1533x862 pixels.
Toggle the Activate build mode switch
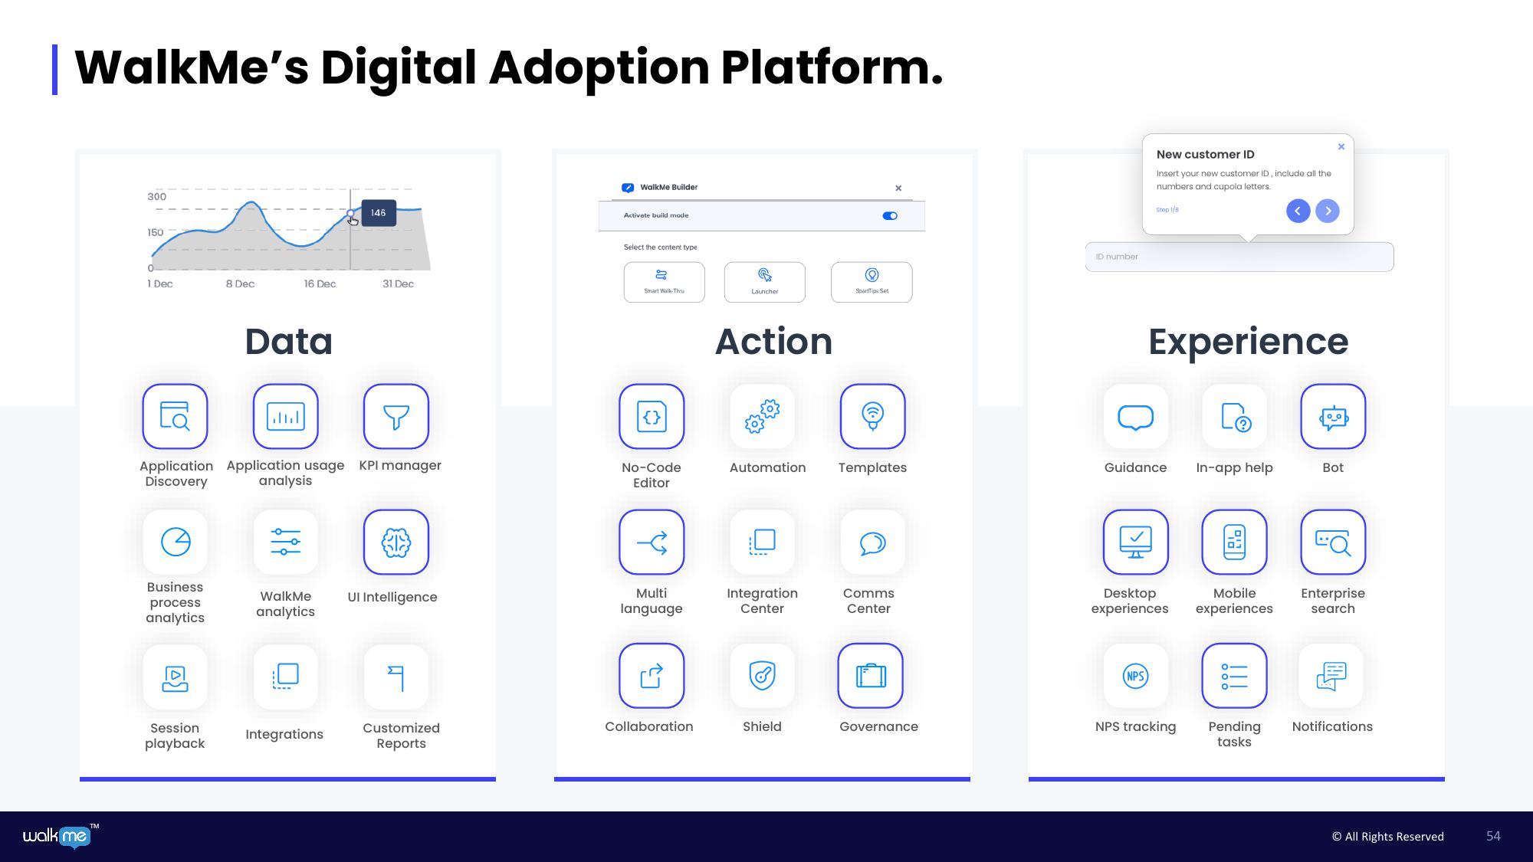tap(890, 216)
